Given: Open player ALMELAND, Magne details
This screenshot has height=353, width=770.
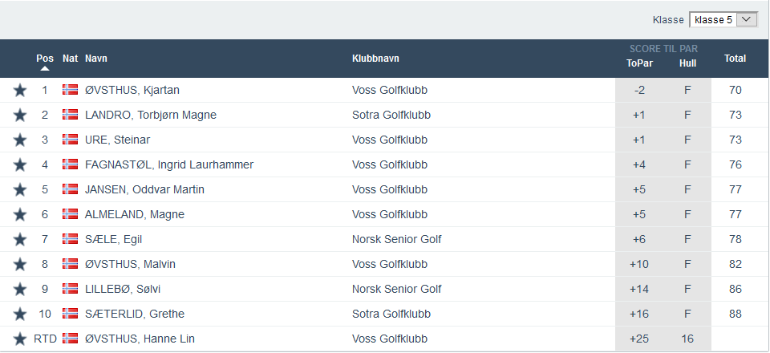Looking at the screenshot, I should [135, 214].
